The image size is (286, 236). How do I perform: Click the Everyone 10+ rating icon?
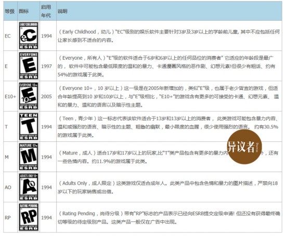coord(29,96)
